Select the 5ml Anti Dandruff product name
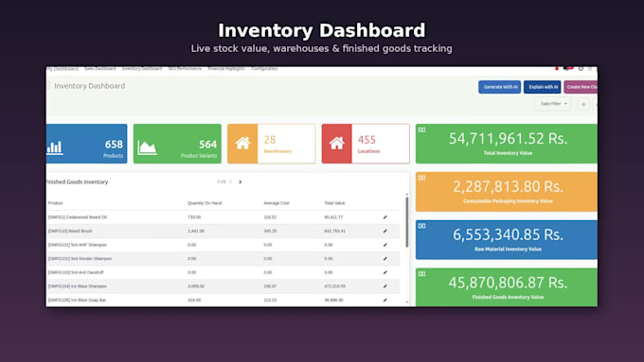The image size is (644, 362). (76, 272)
